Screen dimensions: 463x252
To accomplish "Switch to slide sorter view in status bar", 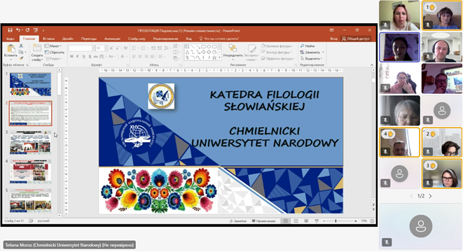I will [x=296, y=221].
